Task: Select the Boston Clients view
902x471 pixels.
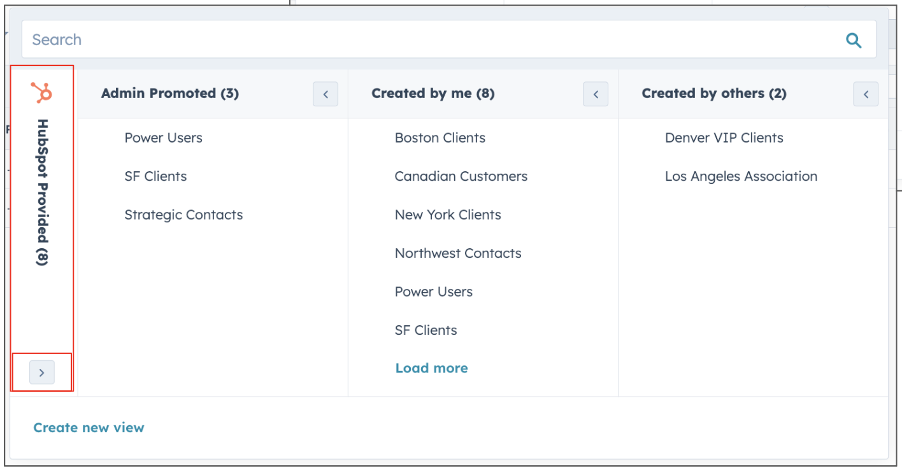Action: point(440,138)
